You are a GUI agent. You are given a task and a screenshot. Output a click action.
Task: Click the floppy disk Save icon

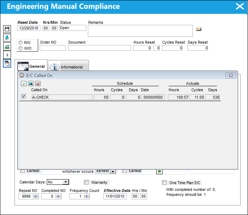[7, 29]
